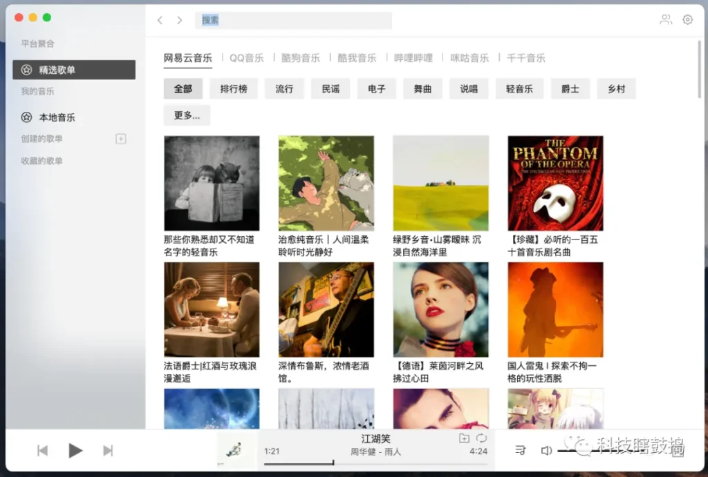Click the star icon beside 精选歌单
The height and width of the screenshot is (477, 708).
click(27, 70)
